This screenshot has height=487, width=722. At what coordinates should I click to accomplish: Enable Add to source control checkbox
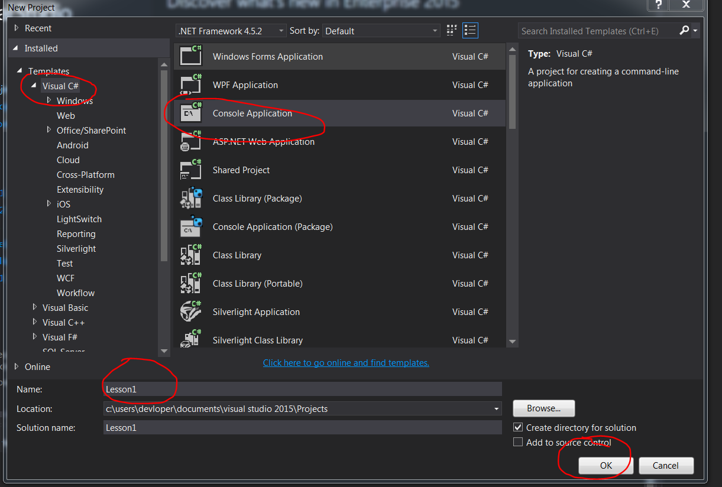(x=518, y=442)
